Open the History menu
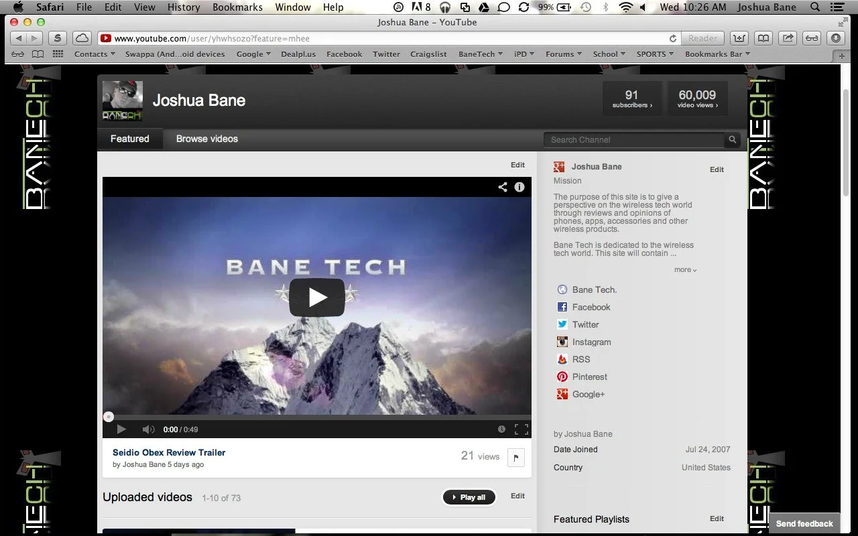 coord(184,7)
